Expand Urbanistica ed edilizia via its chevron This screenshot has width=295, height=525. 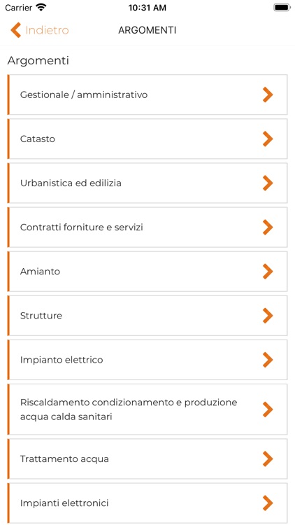tap(268, 183)
